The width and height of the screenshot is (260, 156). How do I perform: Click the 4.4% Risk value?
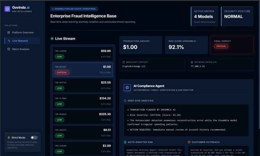point(106,57)
